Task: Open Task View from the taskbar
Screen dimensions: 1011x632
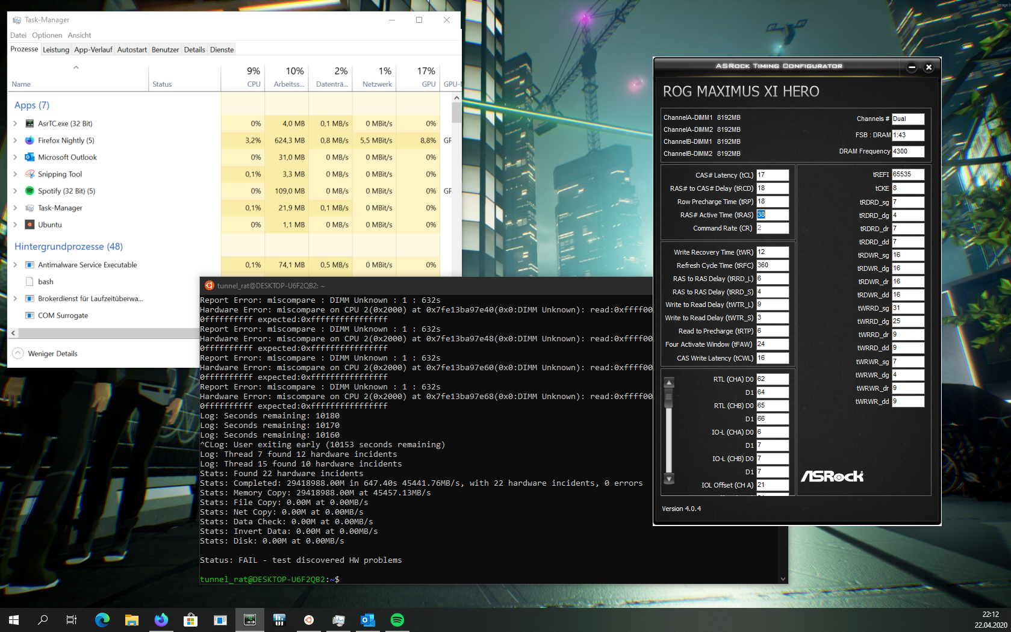Action: pyautogui.click(x=71, y=620)
